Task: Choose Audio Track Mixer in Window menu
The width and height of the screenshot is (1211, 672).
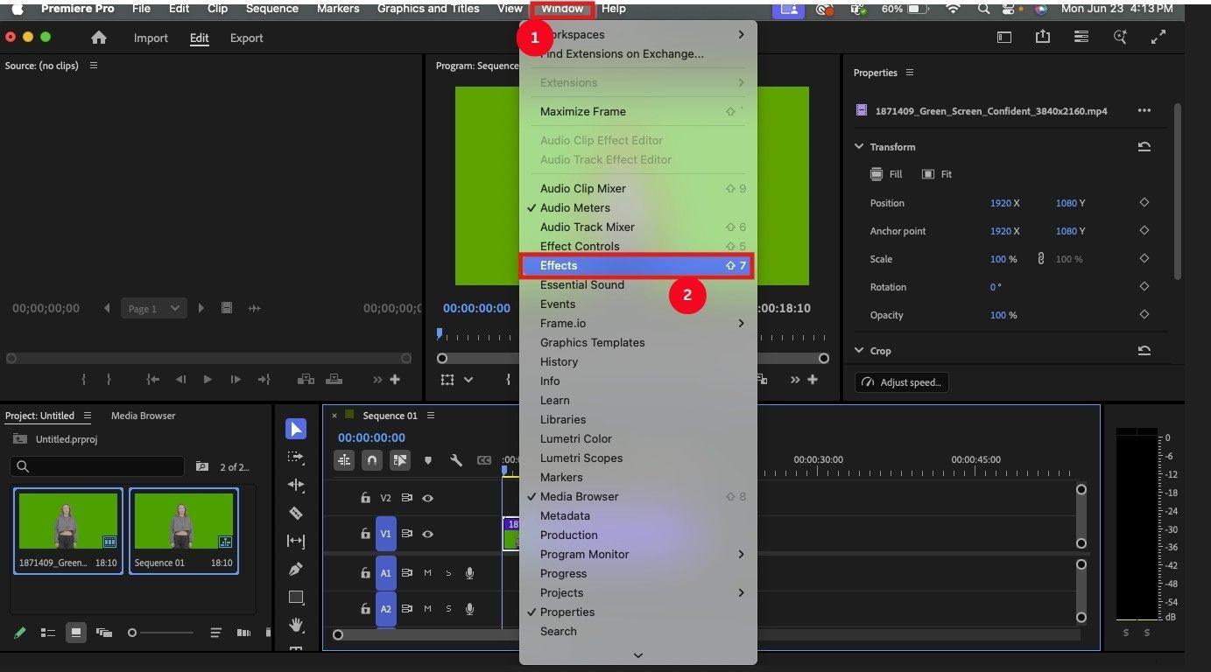Action: [x=637, y=227]
